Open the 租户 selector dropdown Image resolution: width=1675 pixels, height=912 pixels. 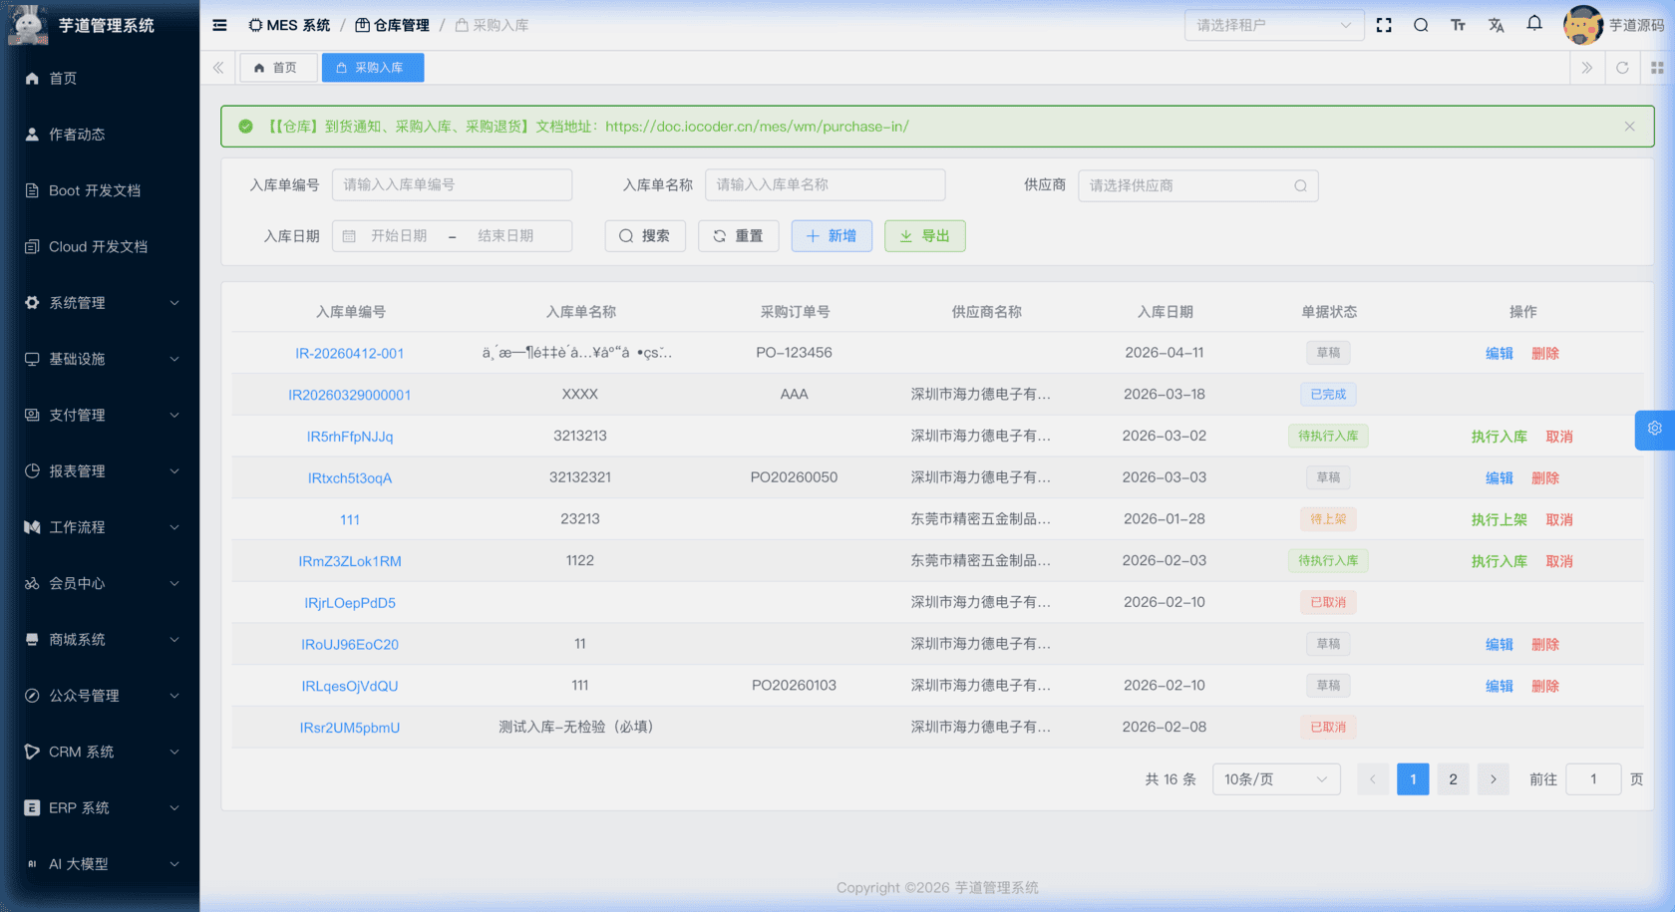[x=1274, y=25]
